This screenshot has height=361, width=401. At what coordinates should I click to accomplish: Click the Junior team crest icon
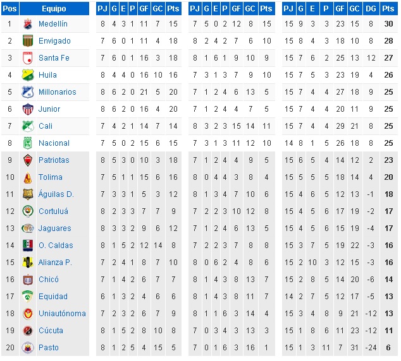28,109
